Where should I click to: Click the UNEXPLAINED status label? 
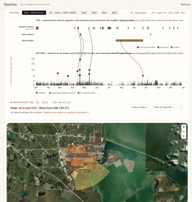click(20, 102)
